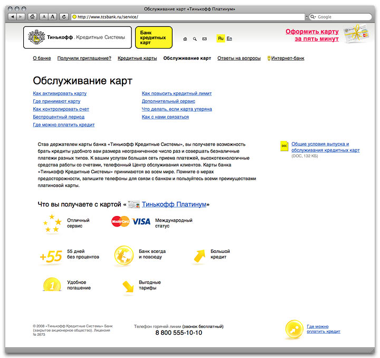Viewport: 380px width, 358px height.
Task: Click 'Как активировать карту' link
Action: (60, 93)
